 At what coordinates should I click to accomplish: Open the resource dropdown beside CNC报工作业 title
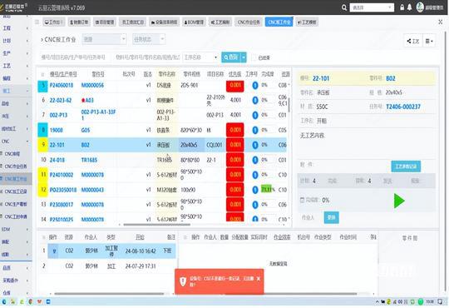tap(104, 39)
